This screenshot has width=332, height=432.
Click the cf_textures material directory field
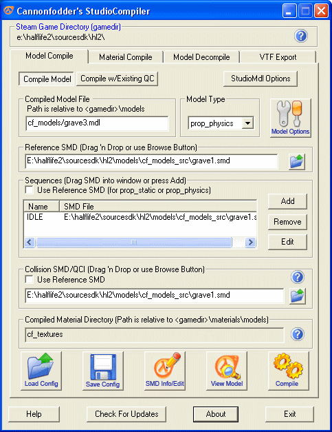point(155,334)
